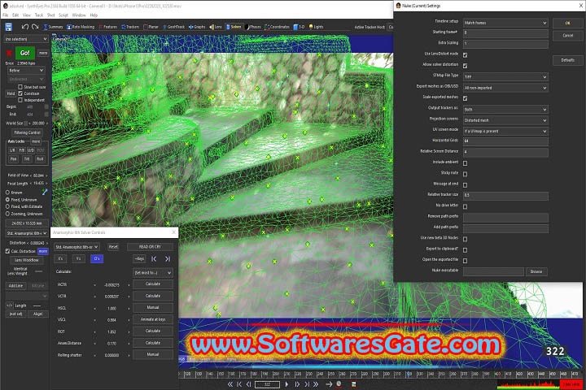Open the Track menu
The image size is (586, 390).
pos(39,15)
